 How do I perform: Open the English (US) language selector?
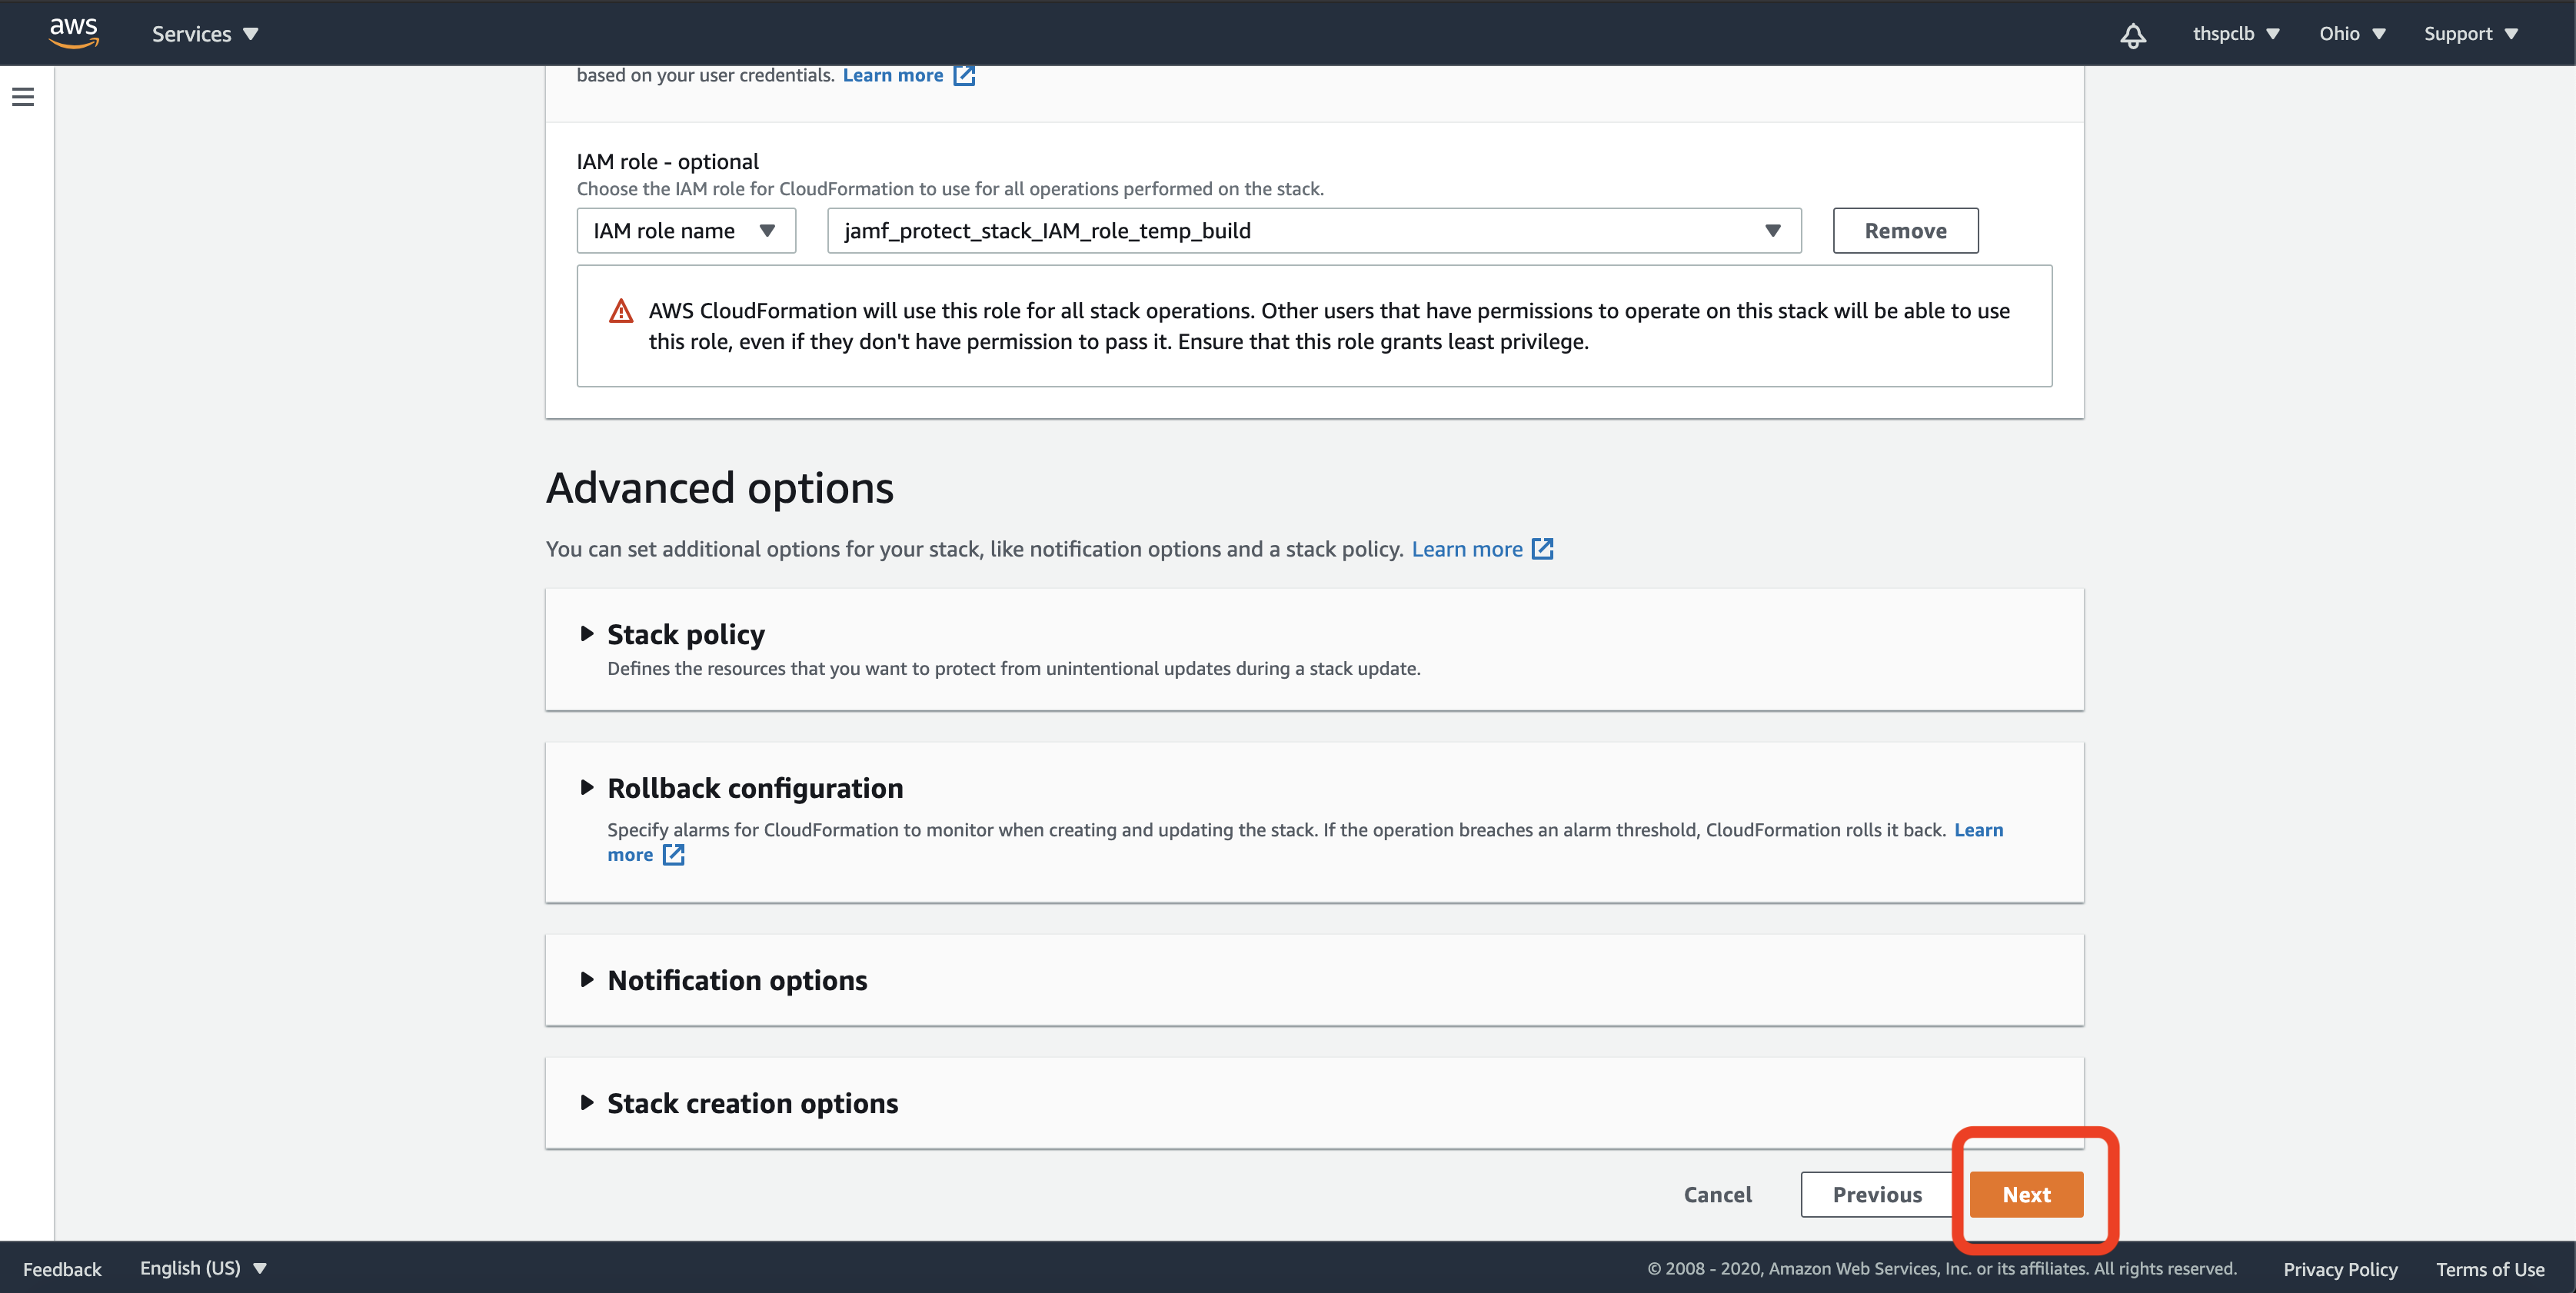click(203, 1268)
